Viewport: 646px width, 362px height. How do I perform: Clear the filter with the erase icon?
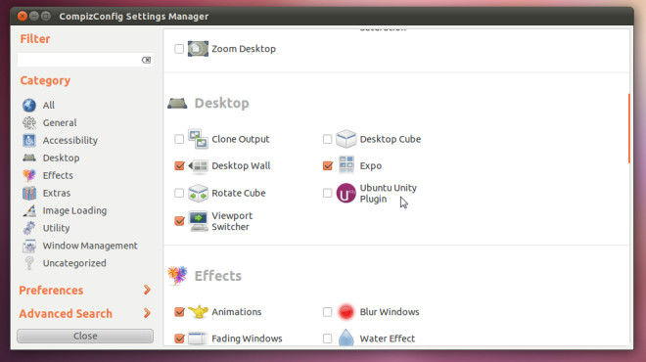click(x=146, y=60)
